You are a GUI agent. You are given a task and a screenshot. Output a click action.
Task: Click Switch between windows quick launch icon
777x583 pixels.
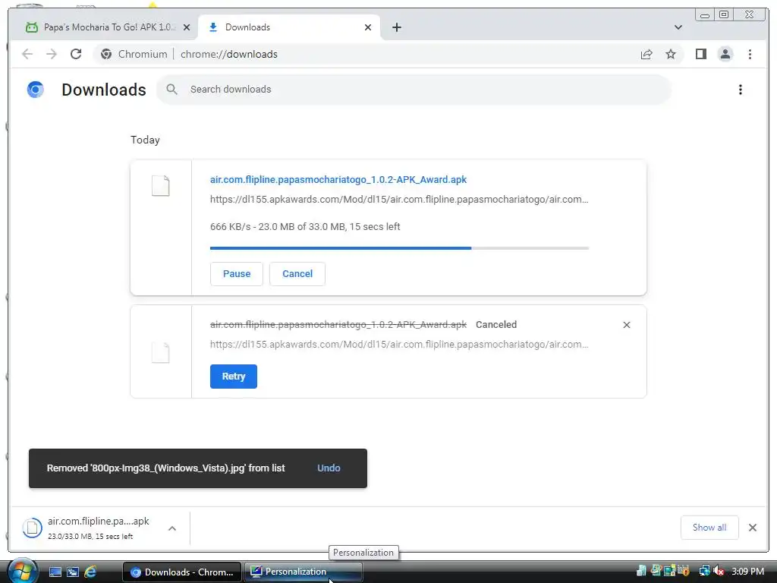(73, 572)
